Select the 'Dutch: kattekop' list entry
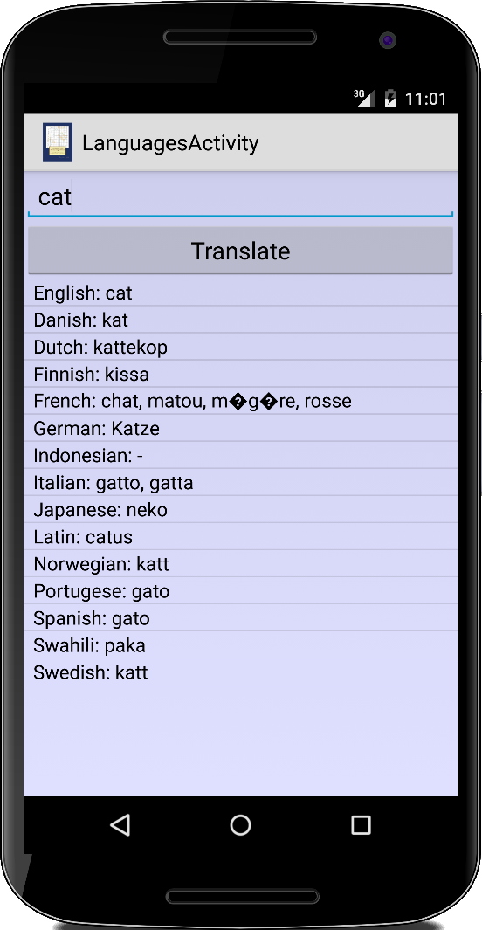The image size is (482, 930). click(240, 347)
